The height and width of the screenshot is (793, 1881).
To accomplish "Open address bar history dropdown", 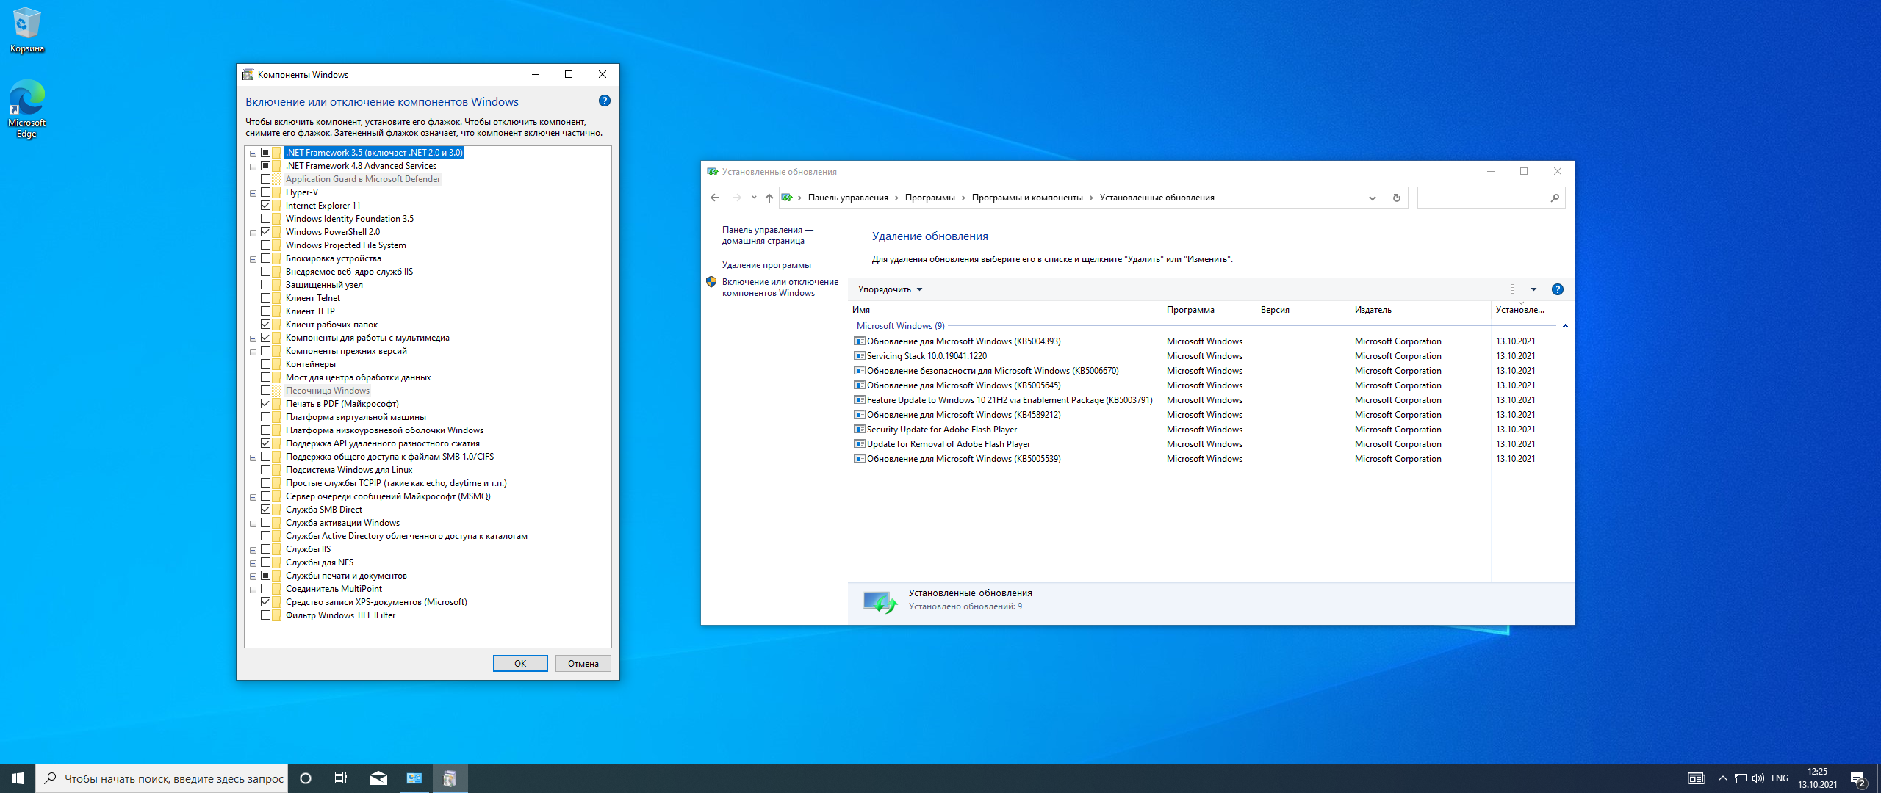I will pos(1372,198).
